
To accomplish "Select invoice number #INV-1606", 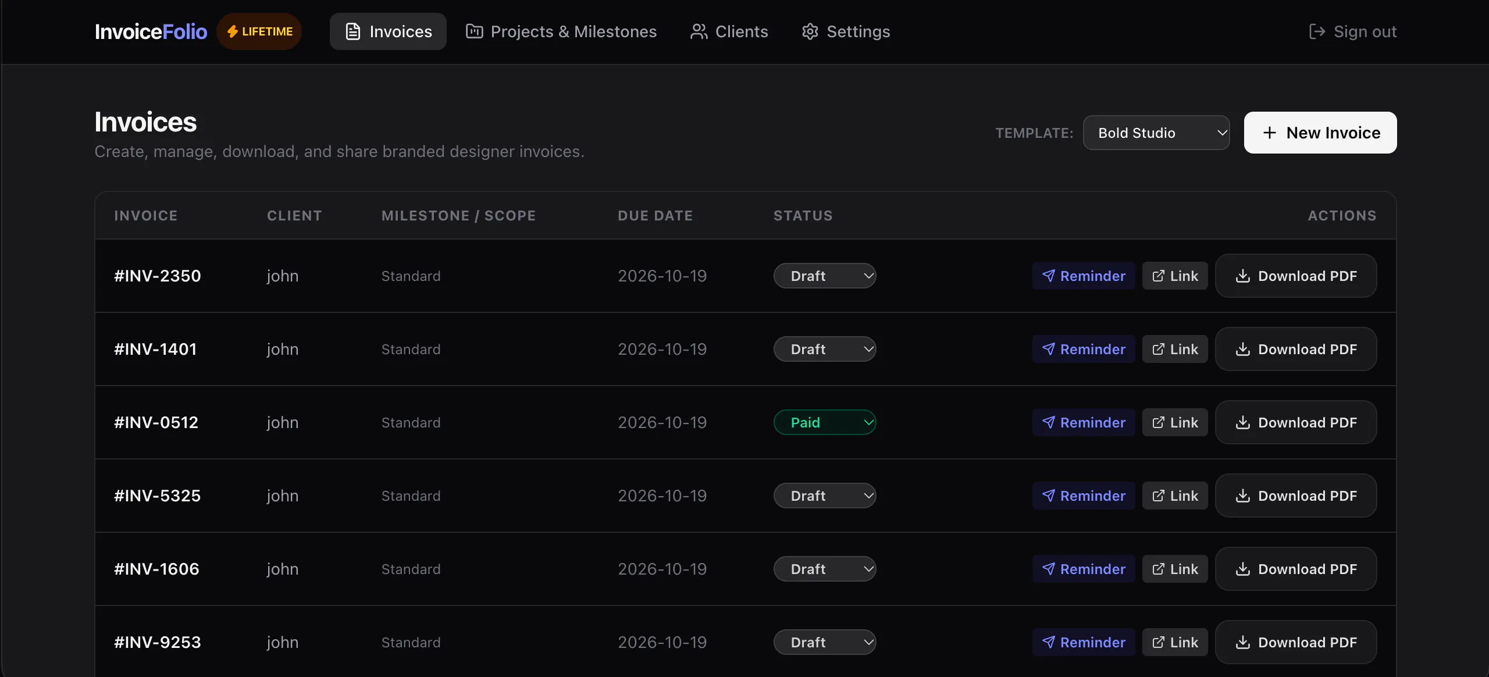I will point(157,569).
